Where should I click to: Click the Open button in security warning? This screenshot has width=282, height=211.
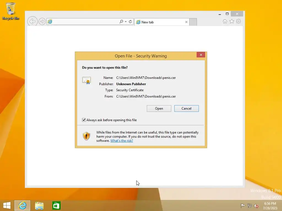click(159, 109)
